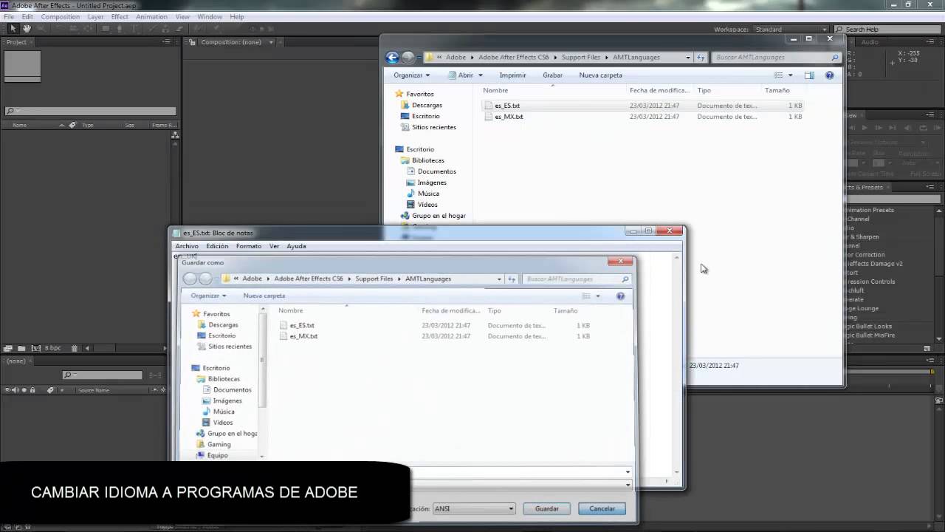The height and width of the screenshot is (532, 945).
Task: Click the Explorer forward arrow button
Action: click(x=408, y=57)
